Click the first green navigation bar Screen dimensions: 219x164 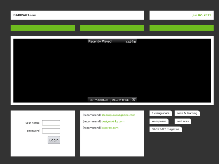tap(42, 28)
